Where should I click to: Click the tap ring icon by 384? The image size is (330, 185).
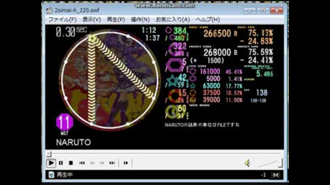pyautogui.click(x=168, y=30)
